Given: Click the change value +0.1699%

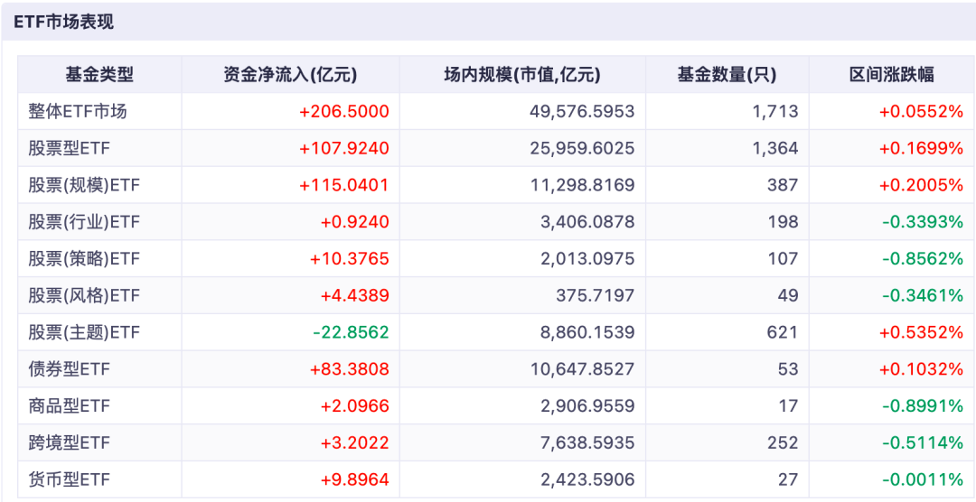Looking at the screenshot, I should tap(921, 149).
